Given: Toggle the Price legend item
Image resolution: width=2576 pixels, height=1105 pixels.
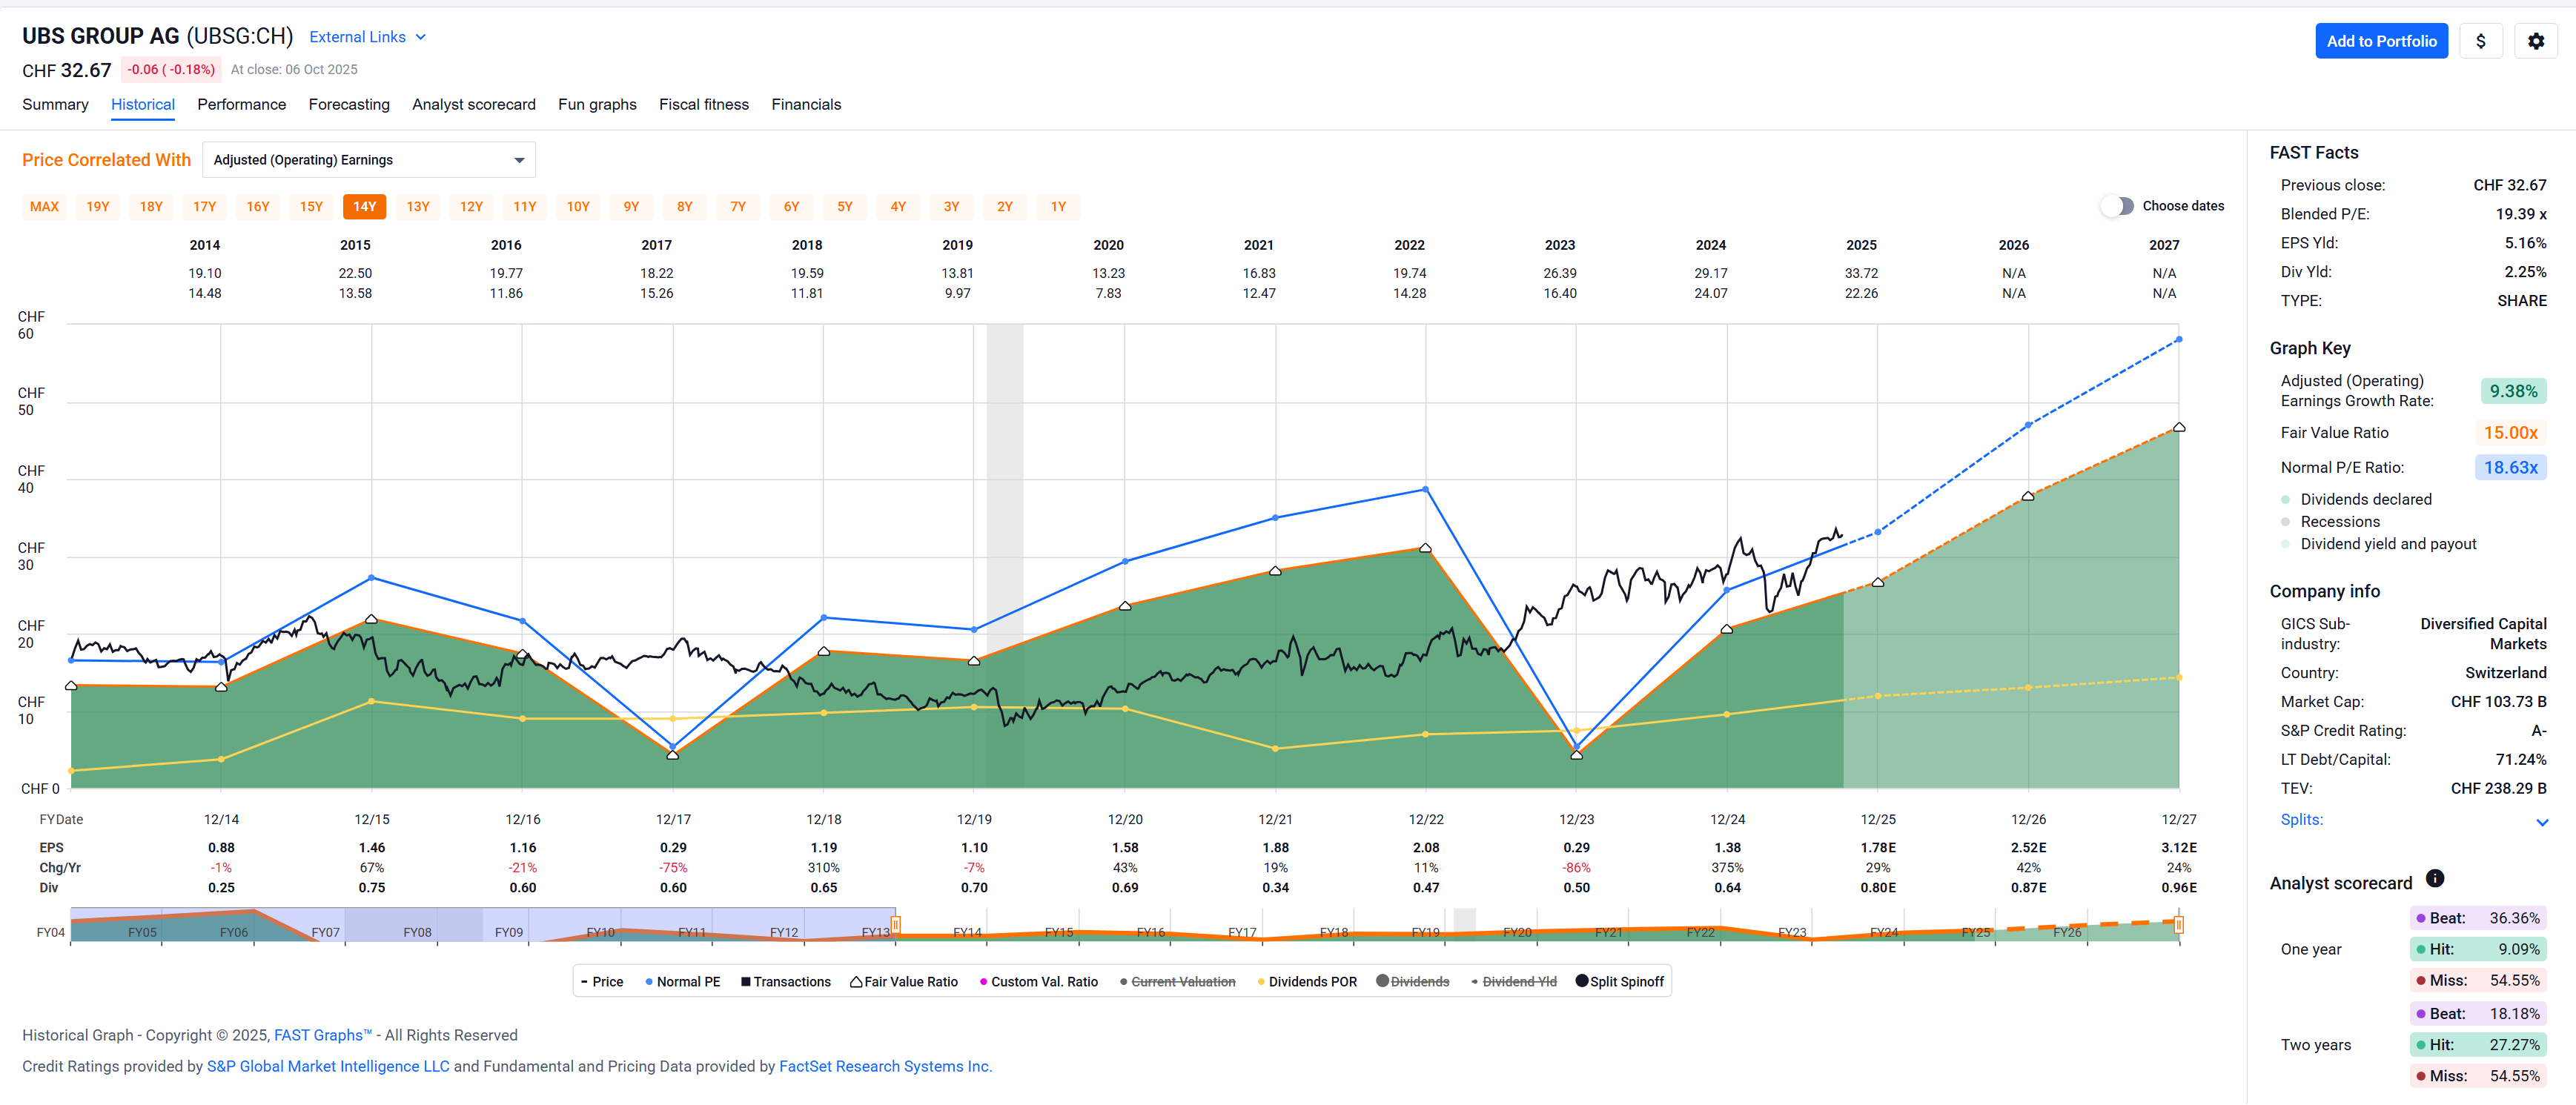Looking at the screenshot, I should point(602,982).
